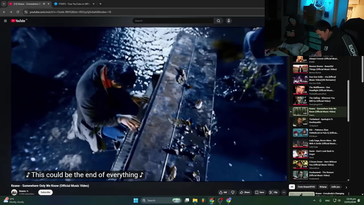Focus the YouTube search box
The height and width of the screenshot is (205, 364).
pyautogui.click(x=173, y=21)
